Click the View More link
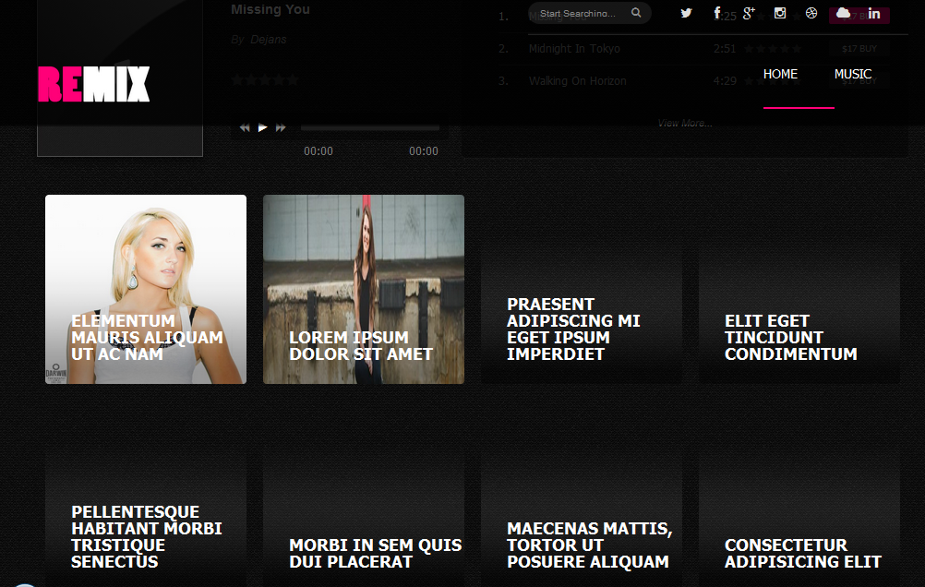Image resolution: width=925 pixels, height=587 pixels. tap(685, 123)
